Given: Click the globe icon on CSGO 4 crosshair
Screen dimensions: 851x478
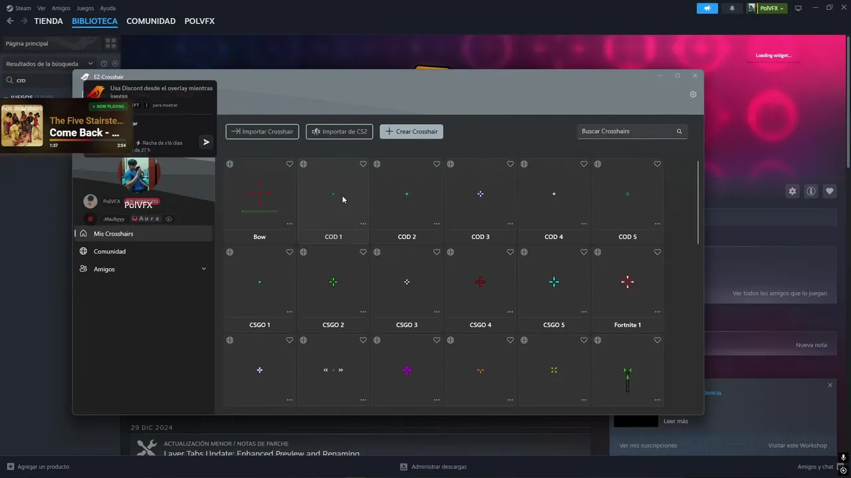Looking at the screenshot, I should pyautogui.click(x=450, y=252).
